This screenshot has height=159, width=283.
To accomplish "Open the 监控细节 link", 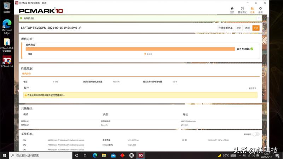I will pyautogui.click(x=252, y=88).
